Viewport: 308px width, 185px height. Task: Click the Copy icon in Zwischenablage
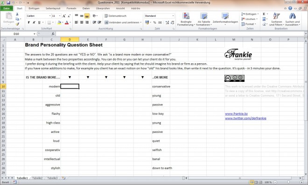point(17,19)
